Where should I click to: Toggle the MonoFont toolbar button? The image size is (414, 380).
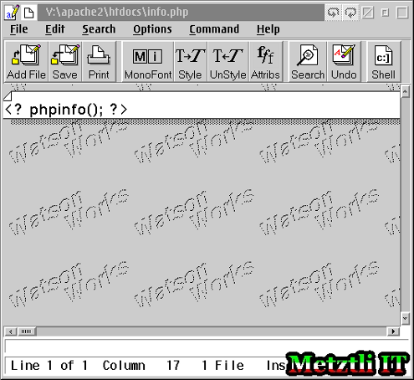148,62
